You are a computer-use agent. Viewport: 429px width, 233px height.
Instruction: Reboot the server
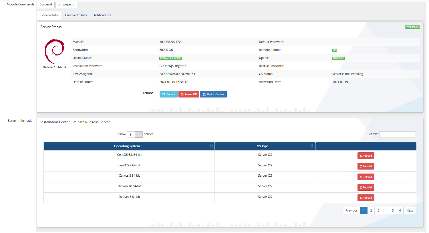(x=168, y=94)
